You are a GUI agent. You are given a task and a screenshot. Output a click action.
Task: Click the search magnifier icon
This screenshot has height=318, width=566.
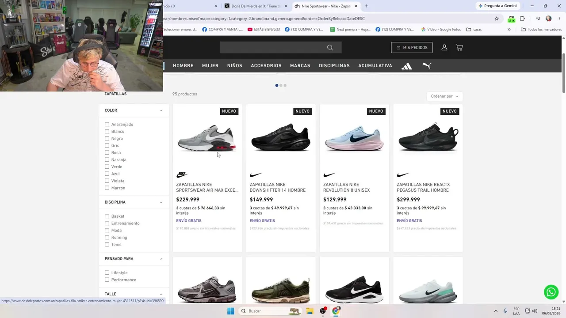click(x=330, y=48)
